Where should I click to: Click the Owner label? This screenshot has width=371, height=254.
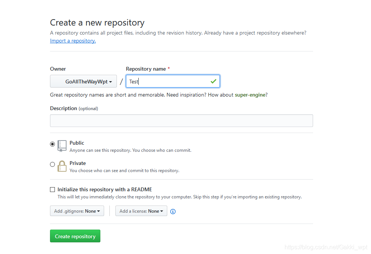pos(58,69)
